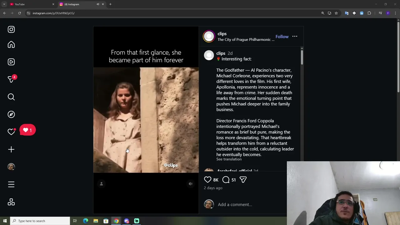This screenshot has height=225, width=400.
Task: Open the zoom magnifier in address bar
Action: click(x=323, y=13)
